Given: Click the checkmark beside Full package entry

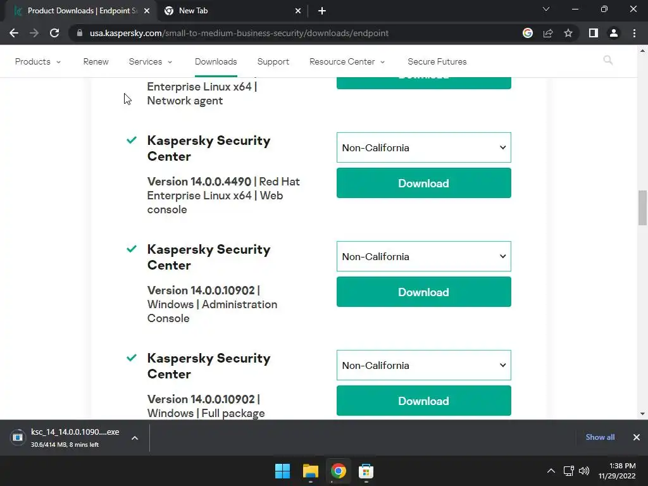Looking at the screenshot, I should point(132,358).
